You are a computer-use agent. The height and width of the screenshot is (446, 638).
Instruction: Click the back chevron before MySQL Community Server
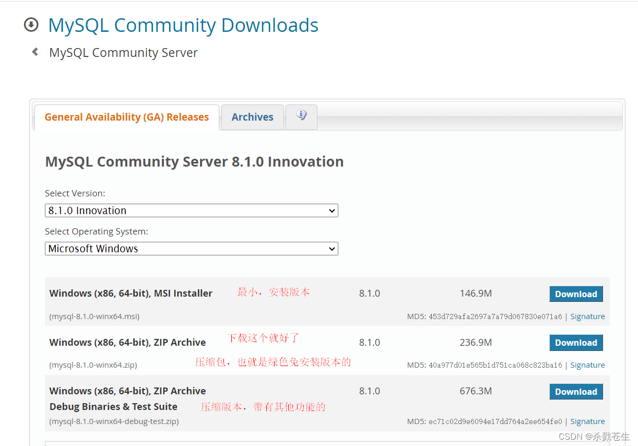point(35,52)
